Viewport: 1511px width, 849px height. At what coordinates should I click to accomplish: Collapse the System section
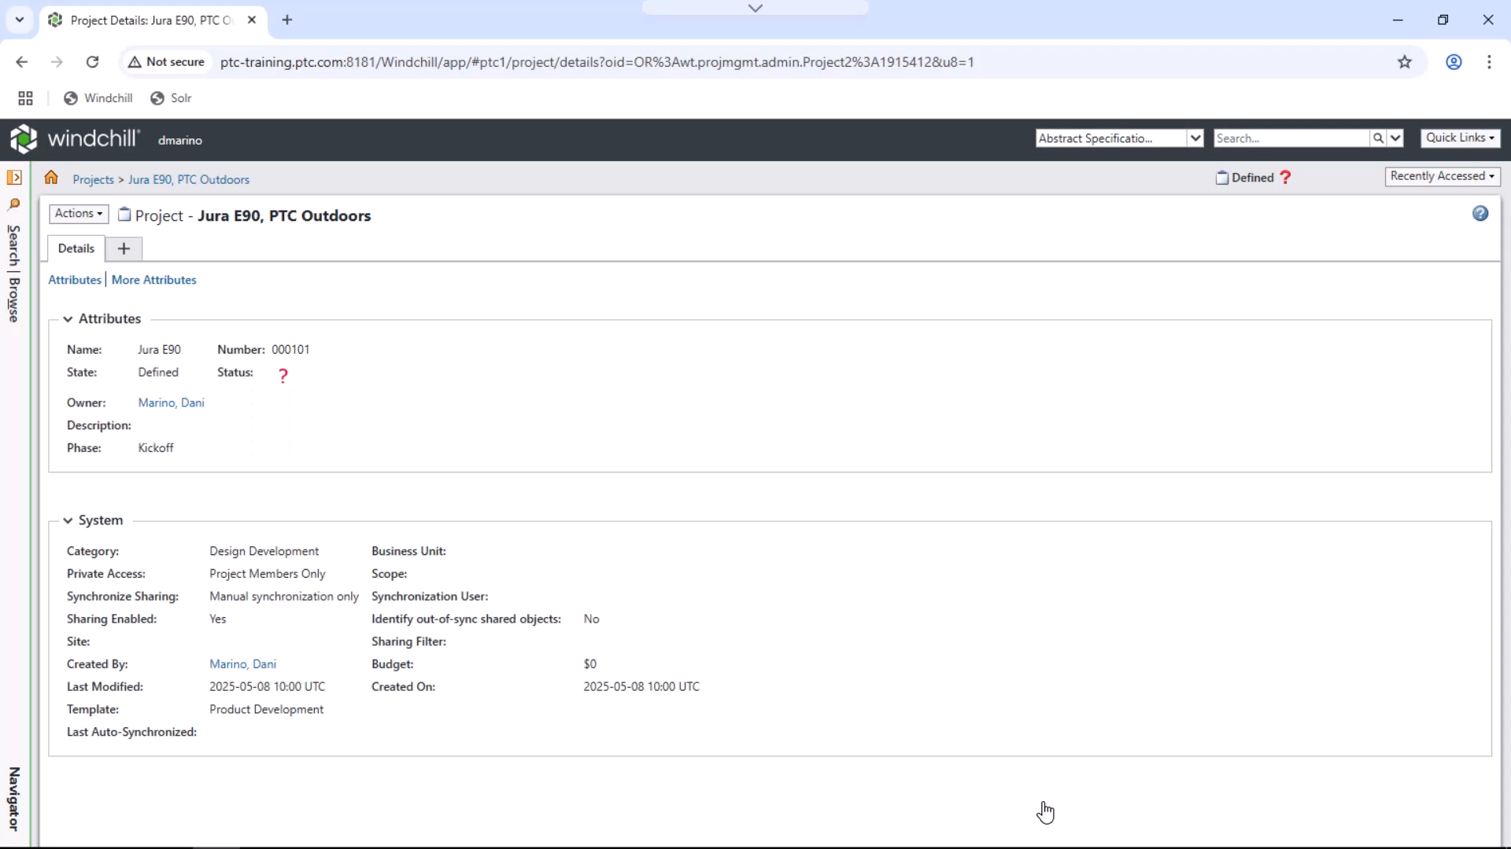point(68,520)
